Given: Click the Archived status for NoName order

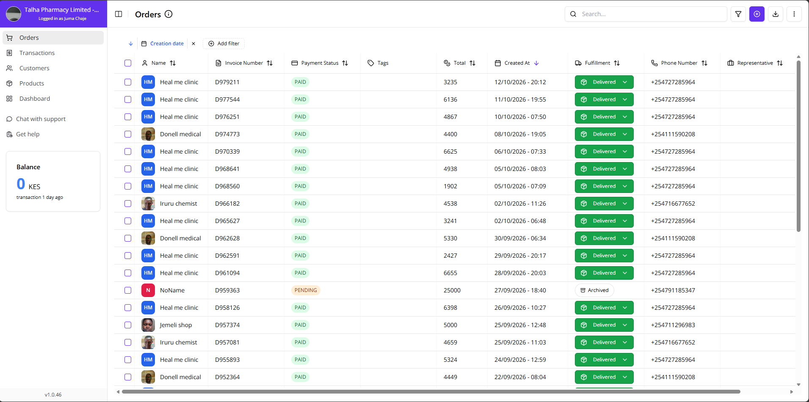Looking at the screenshot, I should (x=594, y=290).
